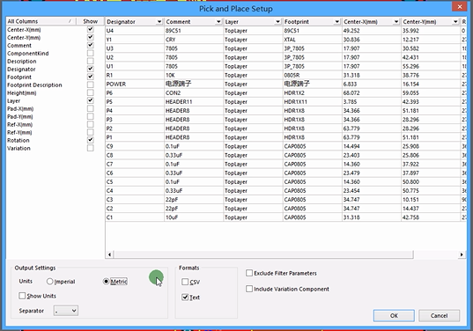
Task: Uncheck the Center-Y(mm) show checkbox
Action: point(90,37)
